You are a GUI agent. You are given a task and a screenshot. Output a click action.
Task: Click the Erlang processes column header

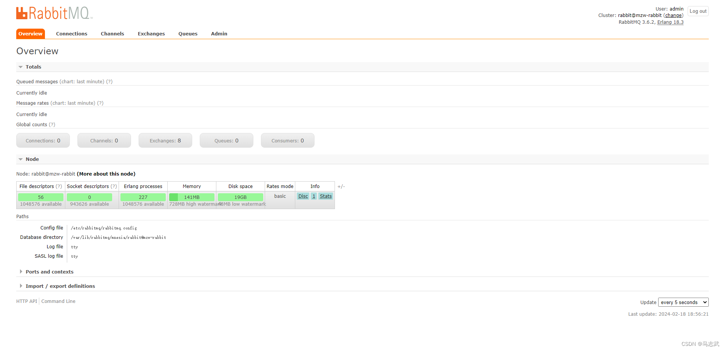pos(143,186)
